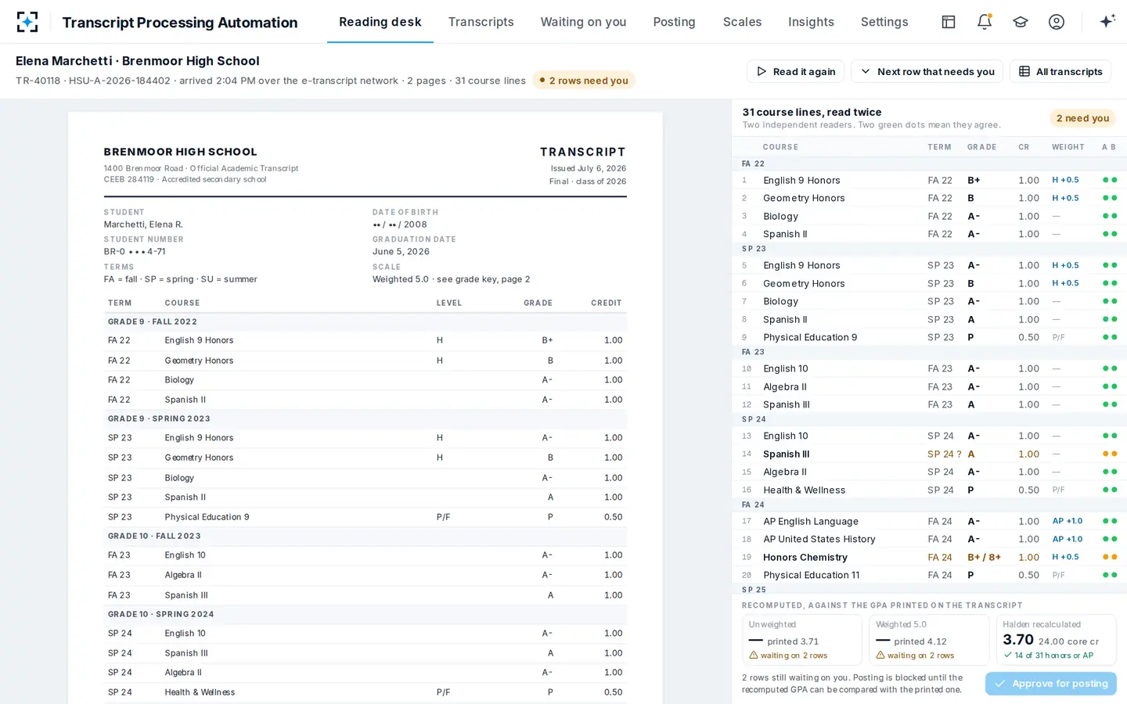Click the warning icon in the Weighted 5.0 card
This screenshot has height=704, width=1127.
click(x=880, y=656)
